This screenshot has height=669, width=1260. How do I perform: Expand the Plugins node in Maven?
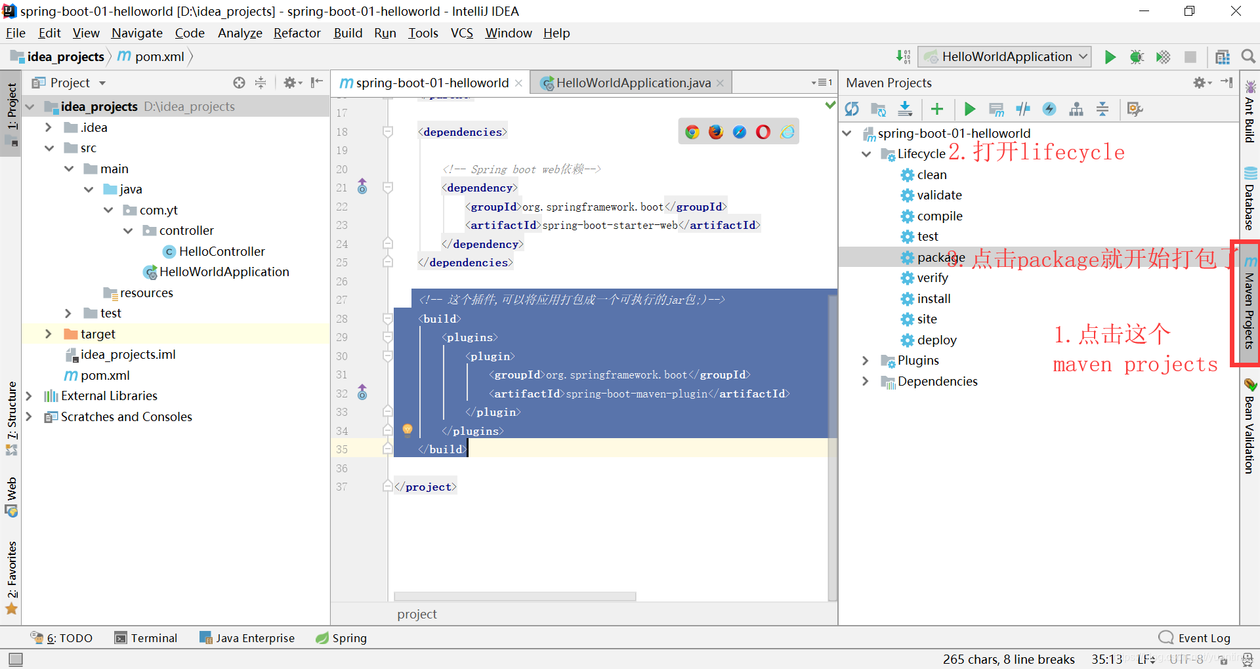(865, 361)
